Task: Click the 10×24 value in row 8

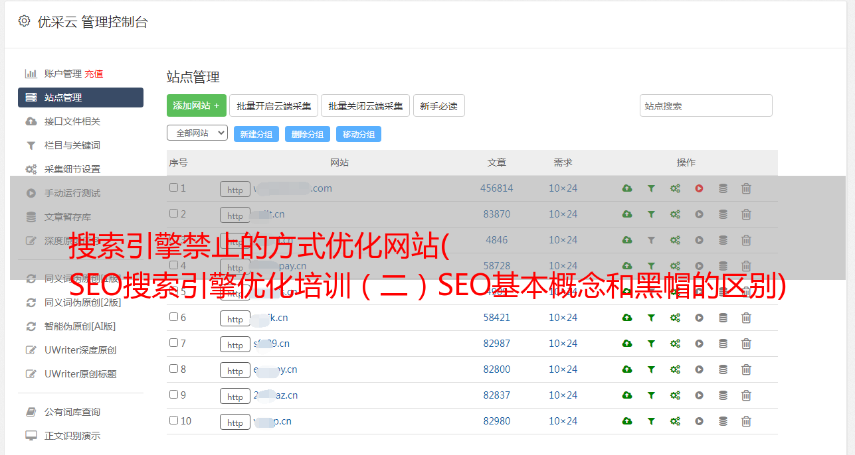Action: [563, 369]
